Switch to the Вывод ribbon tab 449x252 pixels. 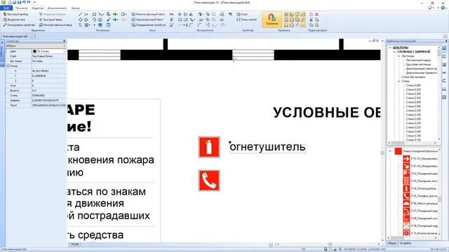click(75, 8)
